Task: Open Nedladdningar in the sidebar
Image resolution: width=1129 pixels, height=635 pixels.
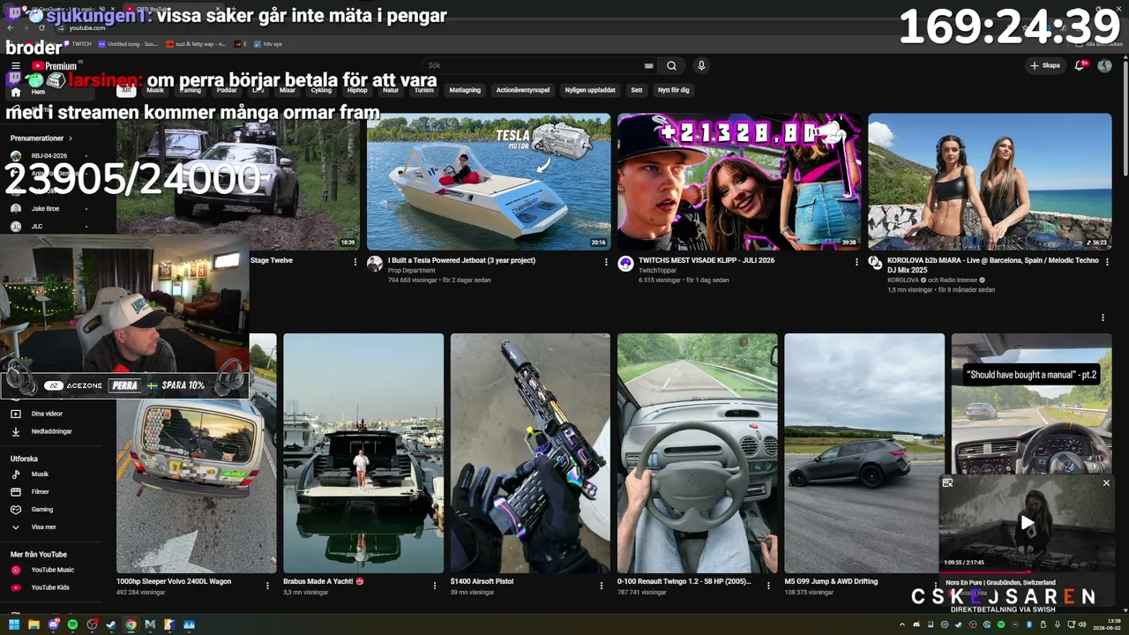Action: (x=49, y=431)
